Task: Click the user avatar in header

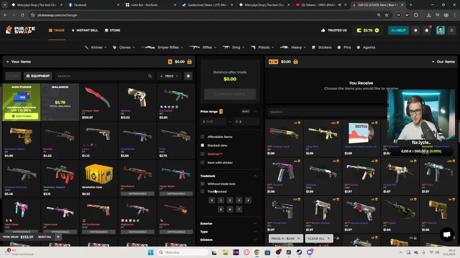Action: tap(441, 30)
